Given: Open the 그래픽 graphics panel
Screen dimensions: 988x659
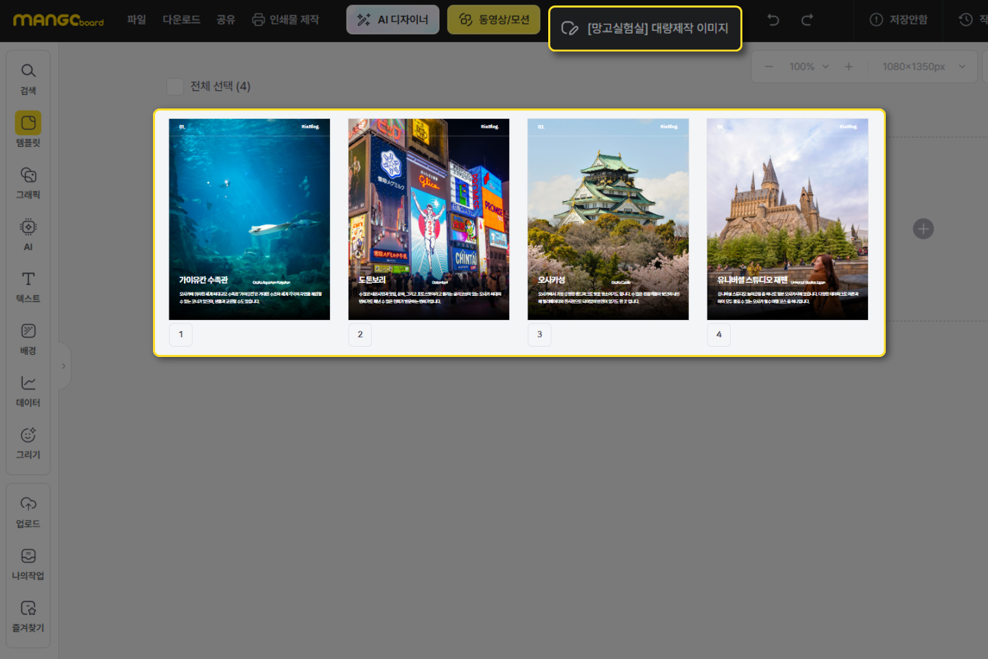Looking at the screenshot, I should pos(28,183).
